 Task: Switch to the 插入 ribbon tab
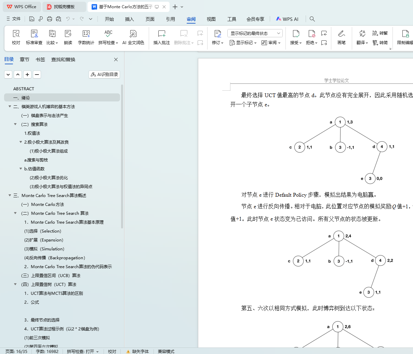tap(130, 19)
